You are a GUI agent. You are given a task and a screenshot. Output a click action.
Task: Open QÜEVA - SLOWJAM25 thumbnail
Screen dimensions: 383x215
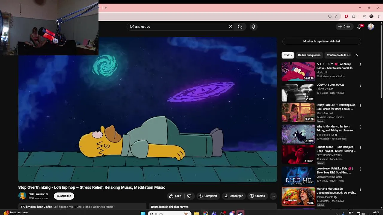pos(298,92)
